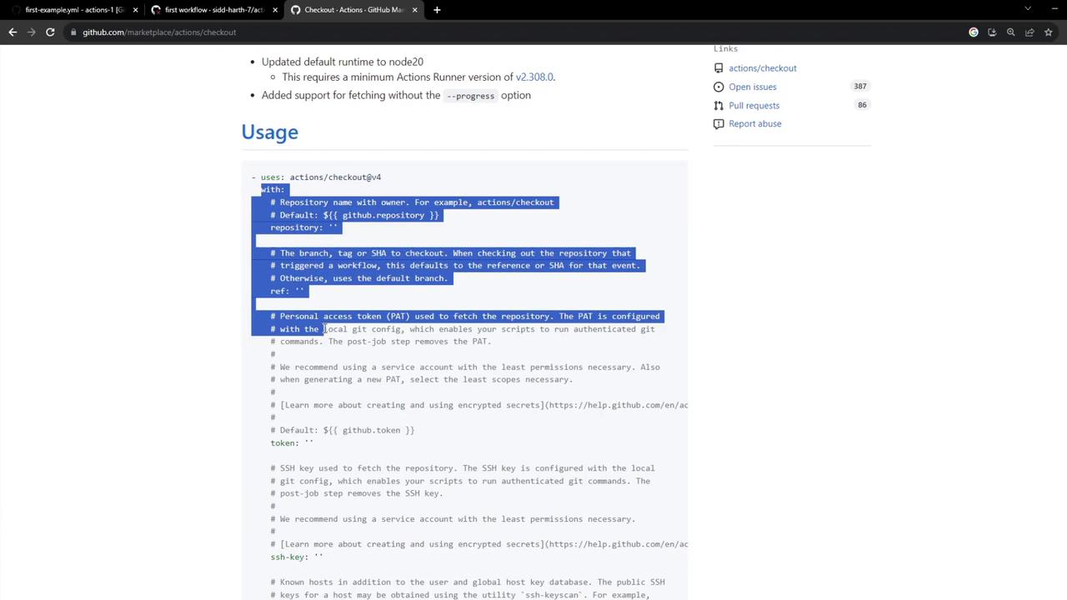Click the 'ref: ''' code line

pos(288,291)
